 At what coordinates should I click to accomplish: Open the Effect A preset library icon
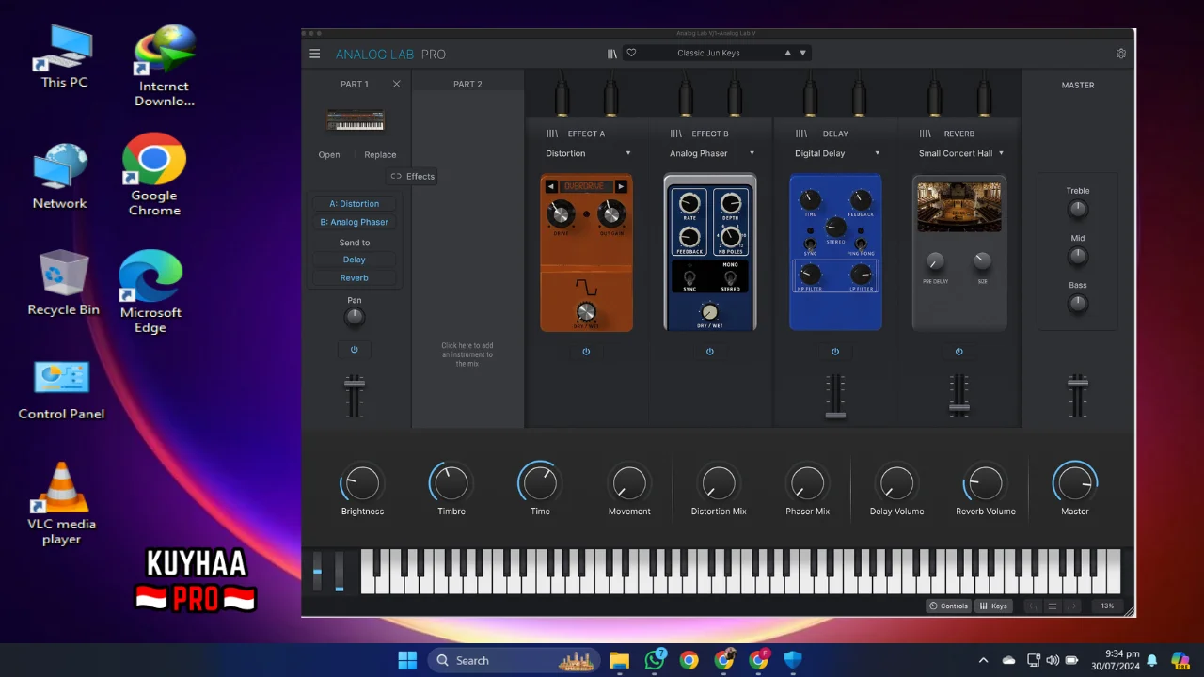[x=552, y=134]
